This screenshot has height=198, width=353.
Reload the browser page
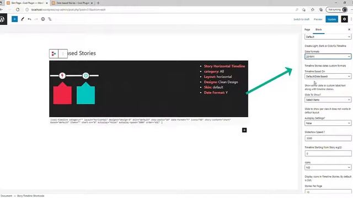click(18, 9)
